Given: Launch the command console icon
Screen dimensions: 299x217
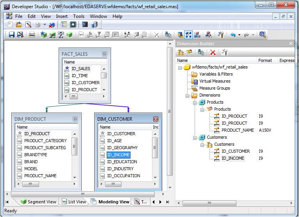Looking at the screenshot, I should (85, 25).
